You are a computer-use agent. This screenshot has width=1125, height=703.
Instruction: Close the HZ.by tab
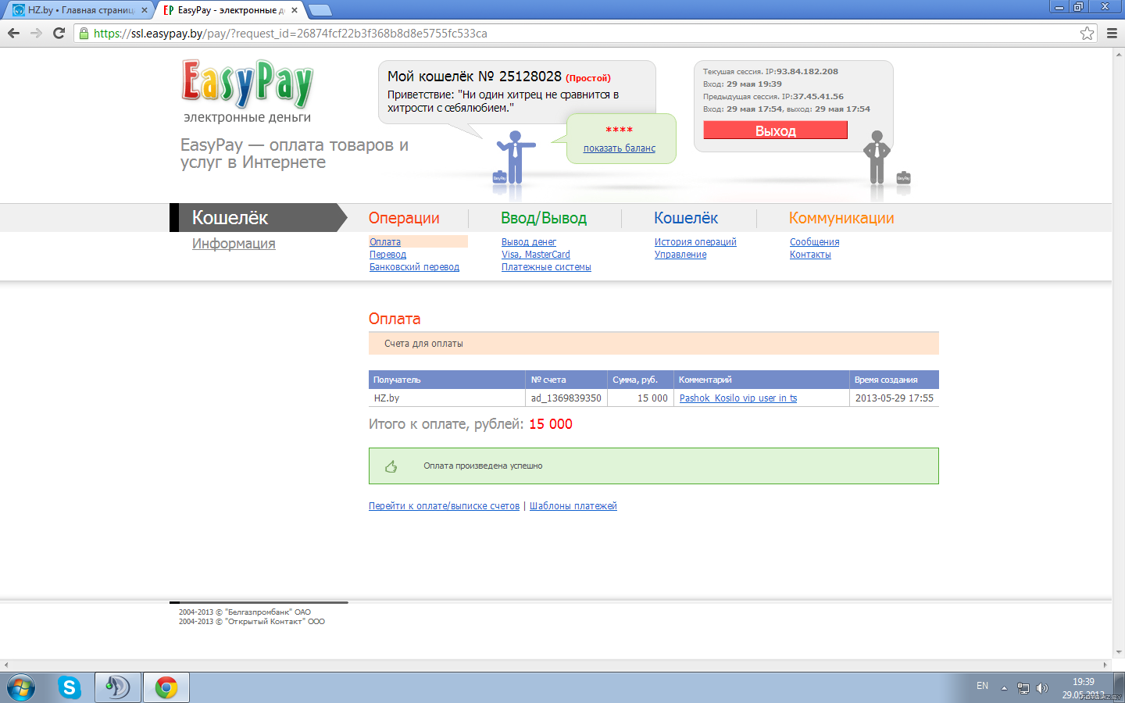145,10
